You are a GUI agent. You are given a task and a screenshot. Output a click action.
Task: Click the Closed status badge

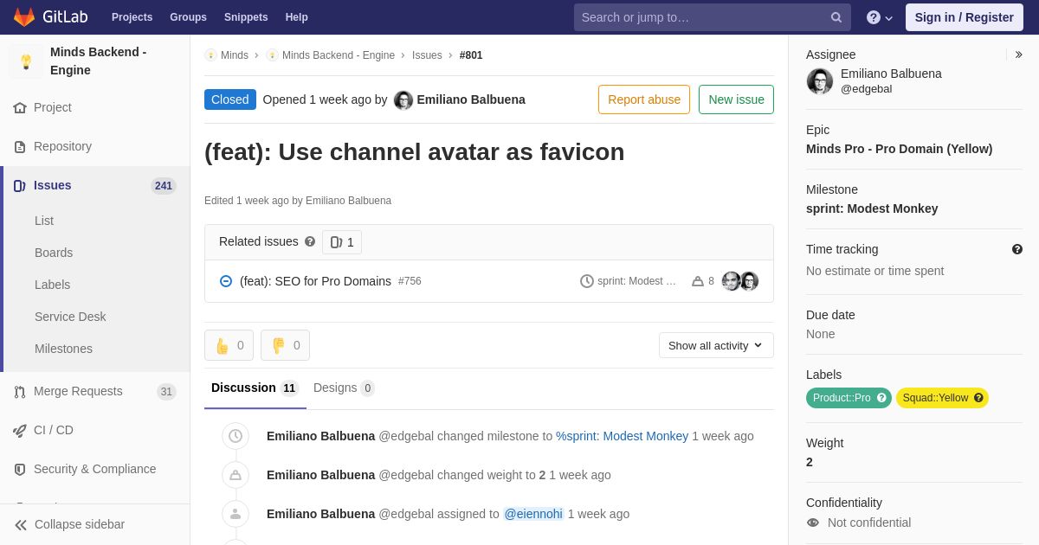(230, 99)
